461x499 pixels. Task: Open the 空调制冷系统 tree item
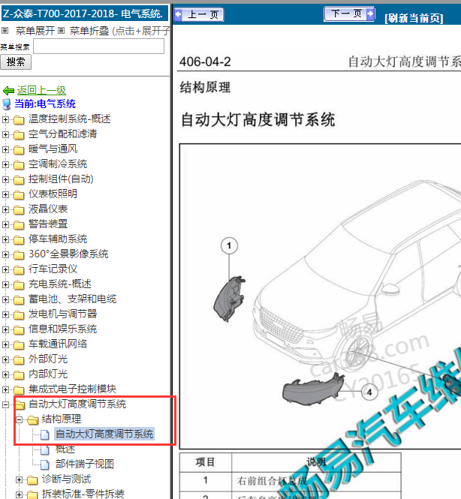coord(58,164)
